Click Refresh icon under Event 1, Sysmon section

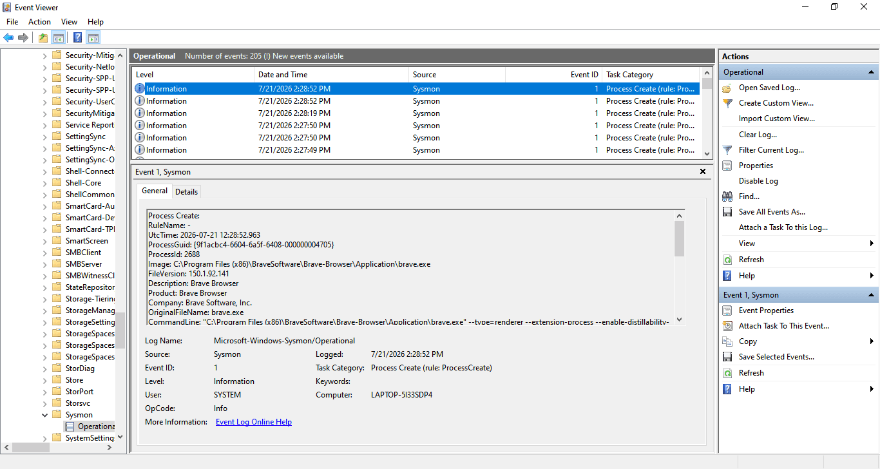point(727,373)
